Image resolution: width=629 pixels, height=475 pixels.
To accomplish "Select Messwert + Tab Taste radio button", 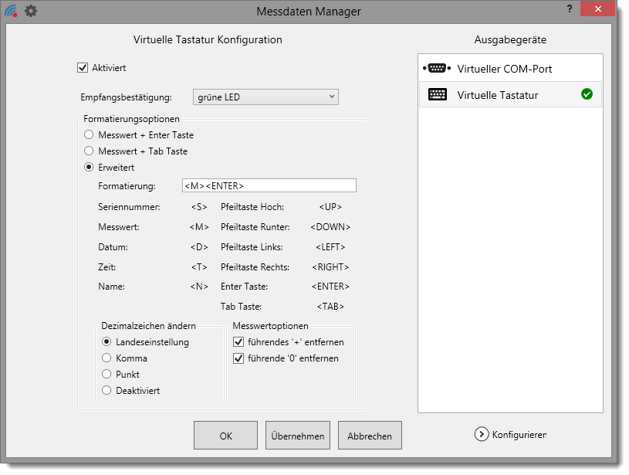I will [x=90, y=151].
